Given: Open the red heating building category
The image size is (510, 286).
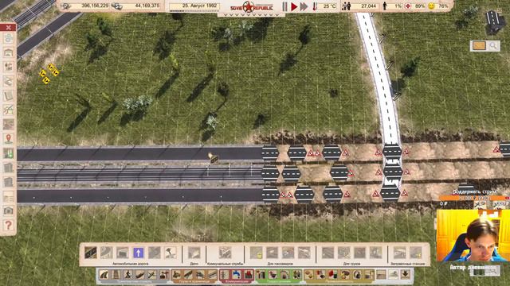Looking at the screenshot, I should [249, 275].
